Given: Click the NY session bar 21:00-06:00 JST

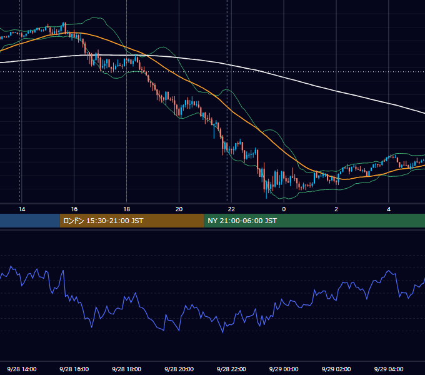Looking at the screenshot, I should pos(314,221).
